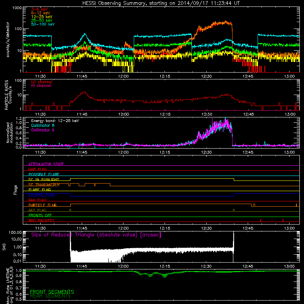Screen dimensions: 304x304
Task: Click the HI channel legend label
Action: coord(41,86)
